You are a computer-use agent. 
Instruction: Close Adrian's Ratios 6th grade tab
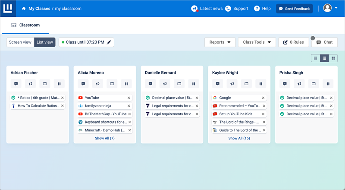[63, 98]
